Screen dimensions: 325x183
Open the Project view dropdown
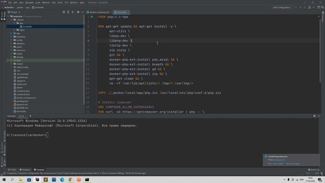(x=14, y=12)
